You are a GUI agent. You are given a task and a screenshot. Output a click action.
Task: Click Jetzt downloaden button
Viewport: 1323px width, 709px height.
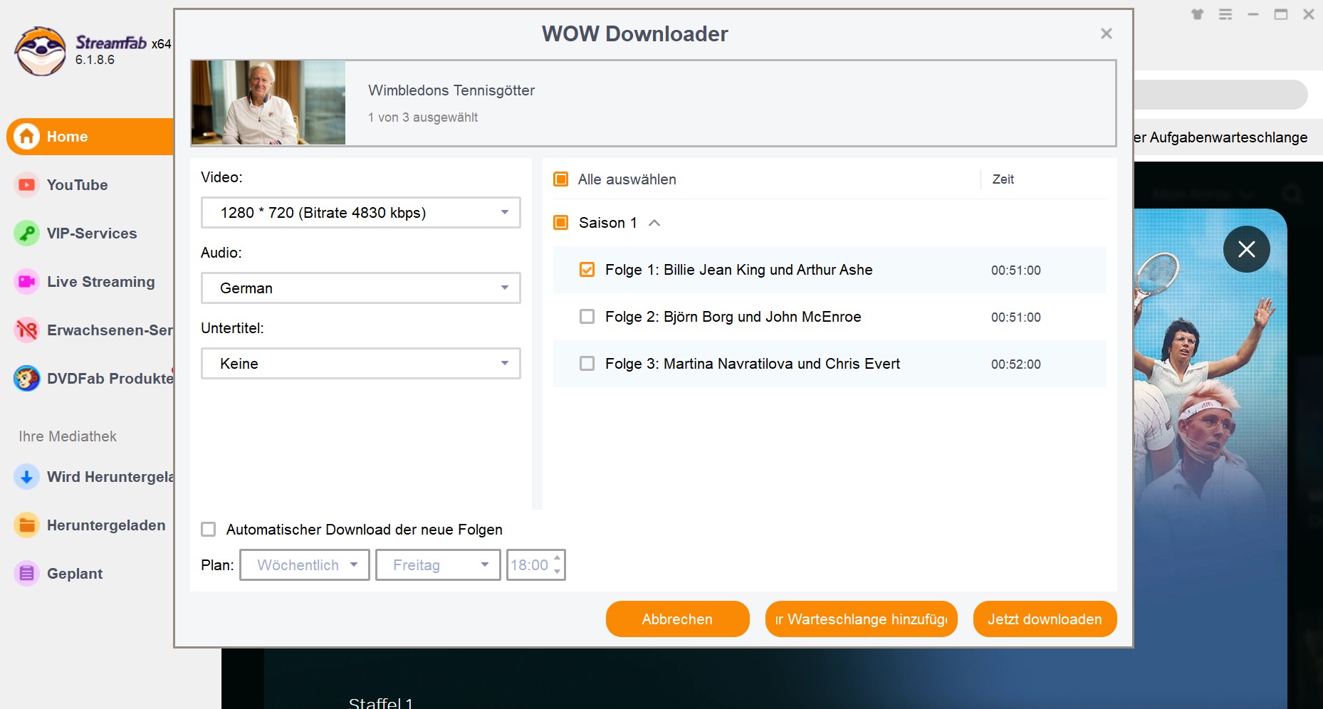pyautogui.click(x=1045, y=619)
